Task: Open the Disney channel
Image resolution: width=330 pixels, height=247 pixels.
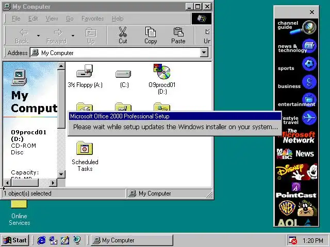Action: pyautogui.click(x=296, y=172)
